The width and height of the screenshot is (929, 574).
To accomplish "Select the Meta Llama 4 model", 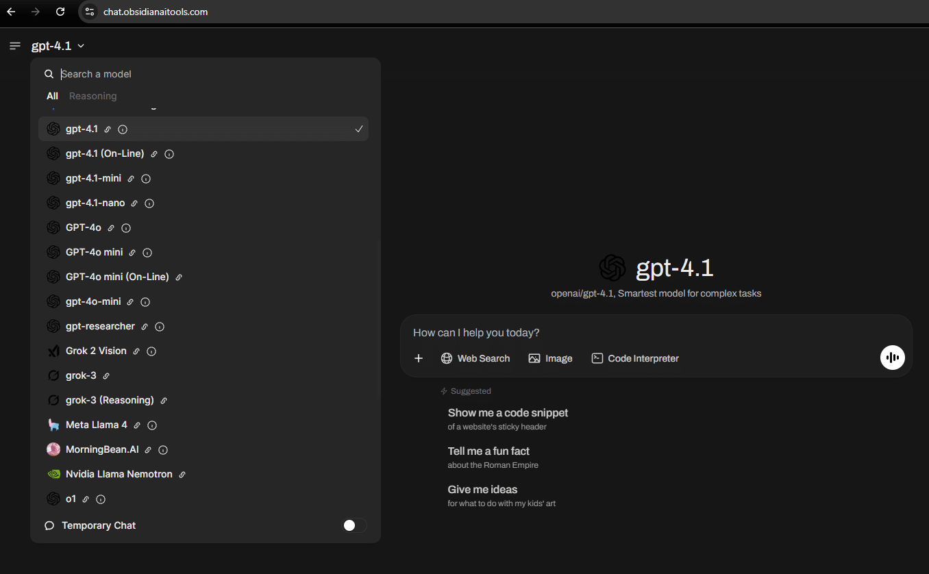I will pyautogui.click(x=203, y=425).
